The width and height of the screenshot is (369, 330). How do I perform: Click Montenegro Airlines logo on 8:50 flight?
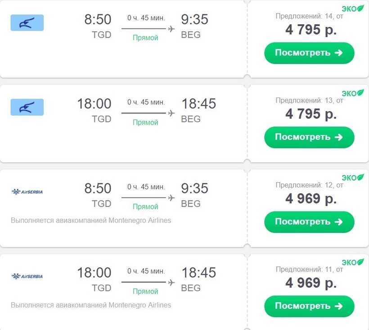pyautogui.click(x=27, y=23)
